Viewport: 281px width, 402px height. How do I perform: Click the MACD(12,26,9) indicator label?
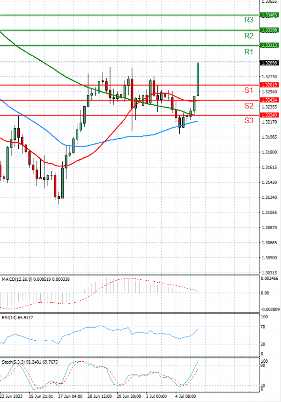pos(36,279)
